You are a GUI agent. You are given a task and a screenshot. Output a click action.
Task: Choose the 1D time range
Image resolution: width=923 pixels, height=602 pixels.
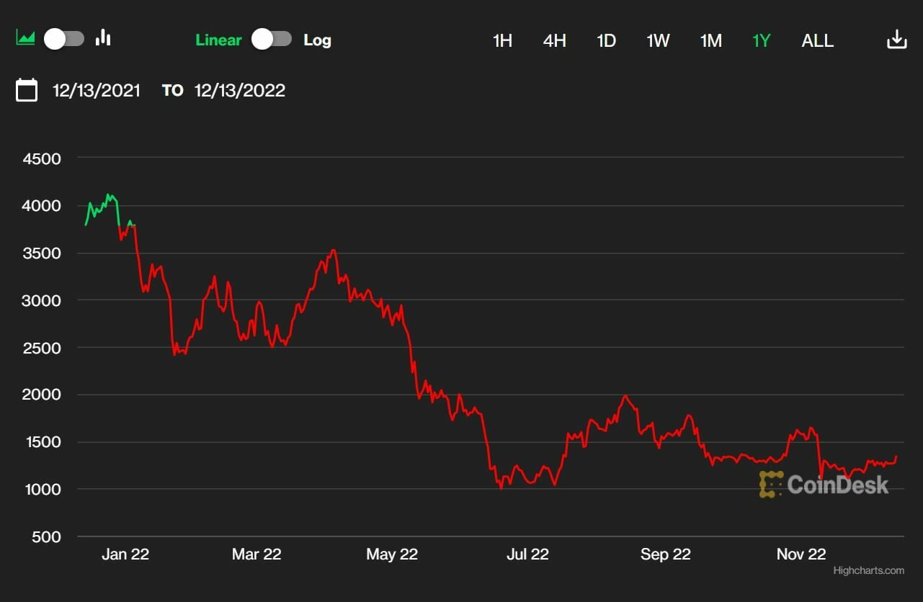(606, 41)
